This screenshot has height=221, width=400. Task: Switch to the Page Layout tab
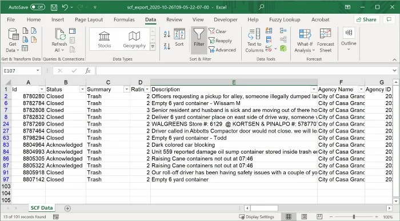coord(89,19)
